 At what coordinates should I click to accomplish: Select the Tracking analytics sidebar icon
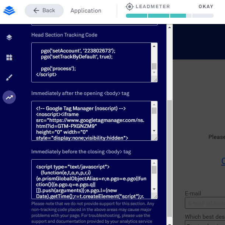point(9,98)
